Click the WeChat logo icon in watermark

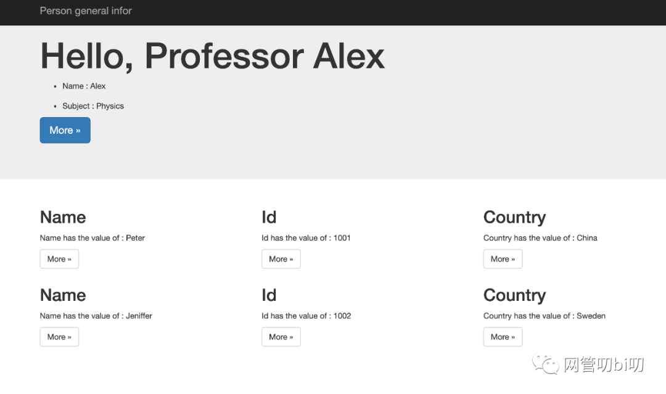[546, 364]
